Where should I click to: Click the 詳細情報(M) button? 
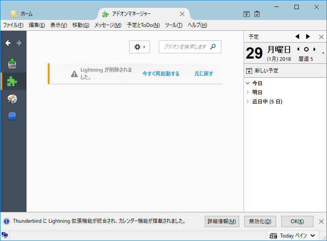pos(222,221)
